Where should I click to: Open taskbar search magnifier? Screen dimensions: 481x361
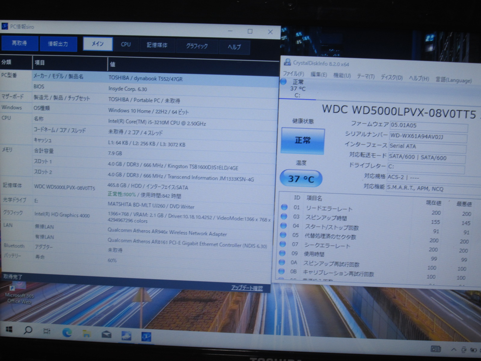pyautogui.click(x=28, y=330)
